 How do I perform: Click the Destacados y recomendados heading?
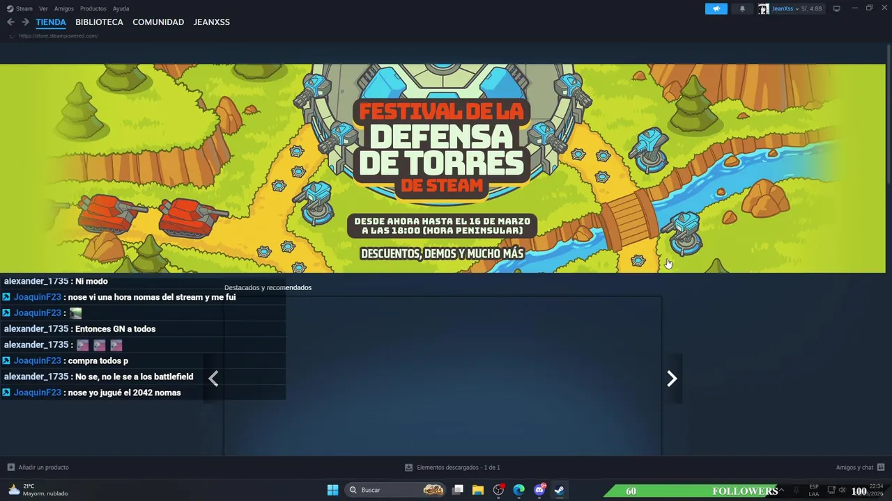pos(268,287)
